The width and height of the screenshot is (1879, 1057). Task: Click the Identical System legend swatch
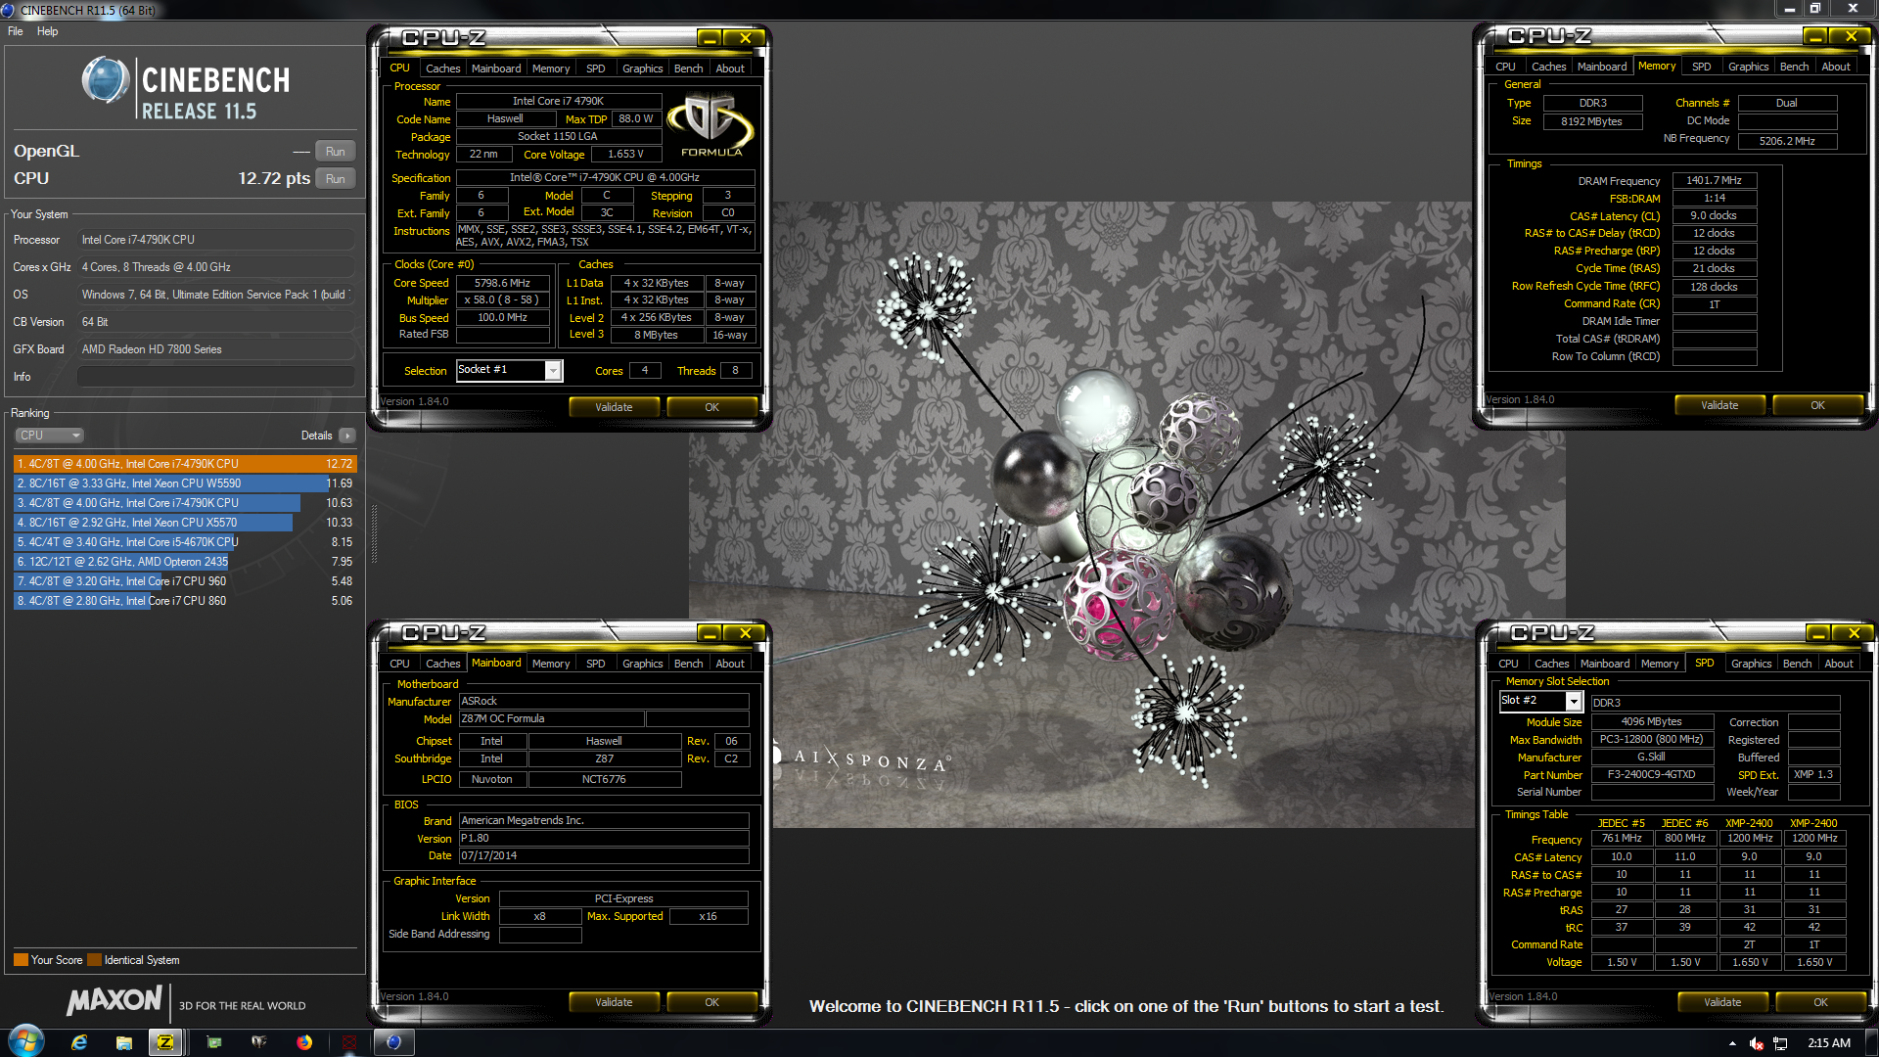click(x=94, y=960)
